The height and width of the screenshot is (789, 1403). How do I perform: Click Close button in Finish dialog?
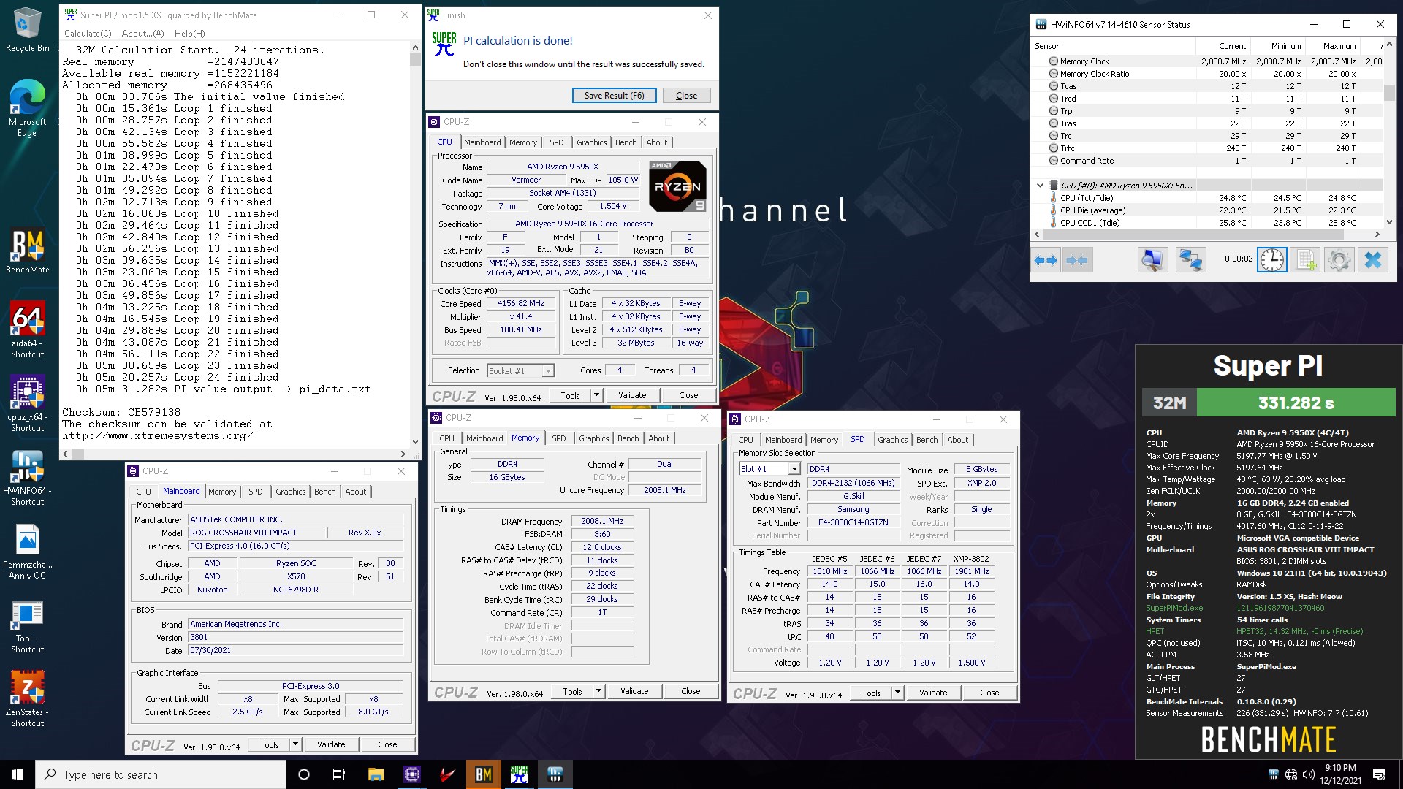(x=686, y=96)
